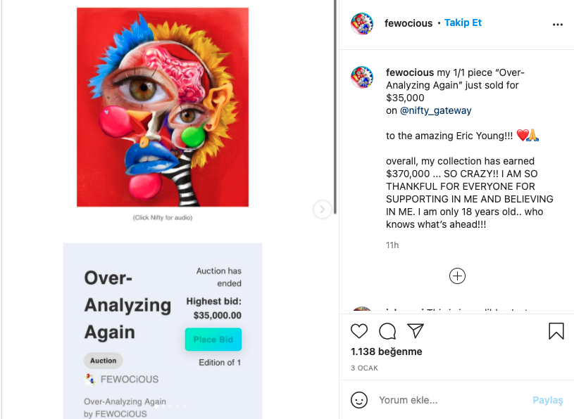Open comments via speech bubble icon
The image size is (574, 419).
[x=387, y=331]
